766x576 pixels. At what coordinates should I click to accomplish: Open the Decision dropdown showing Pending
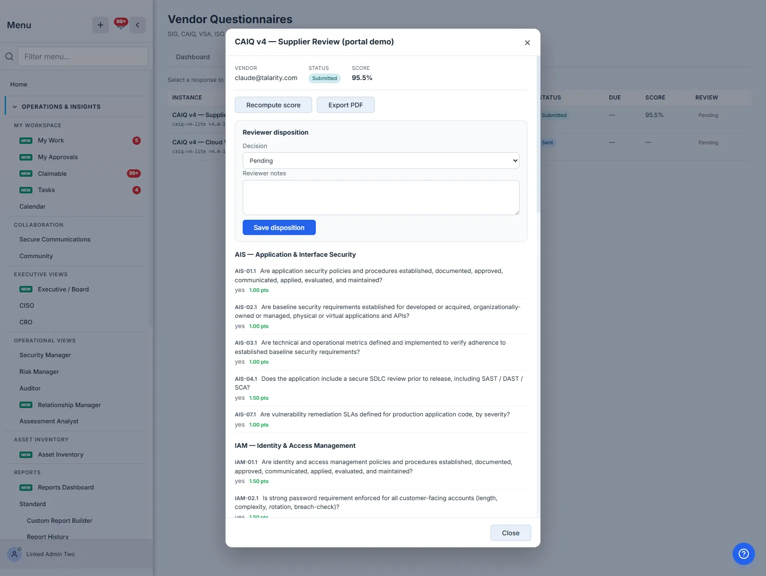click(x=381, y=161)
